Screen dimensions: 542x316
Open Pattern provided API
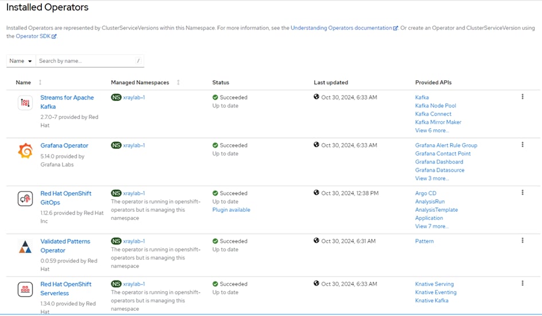pyautogui.click(x=424, y=241)
